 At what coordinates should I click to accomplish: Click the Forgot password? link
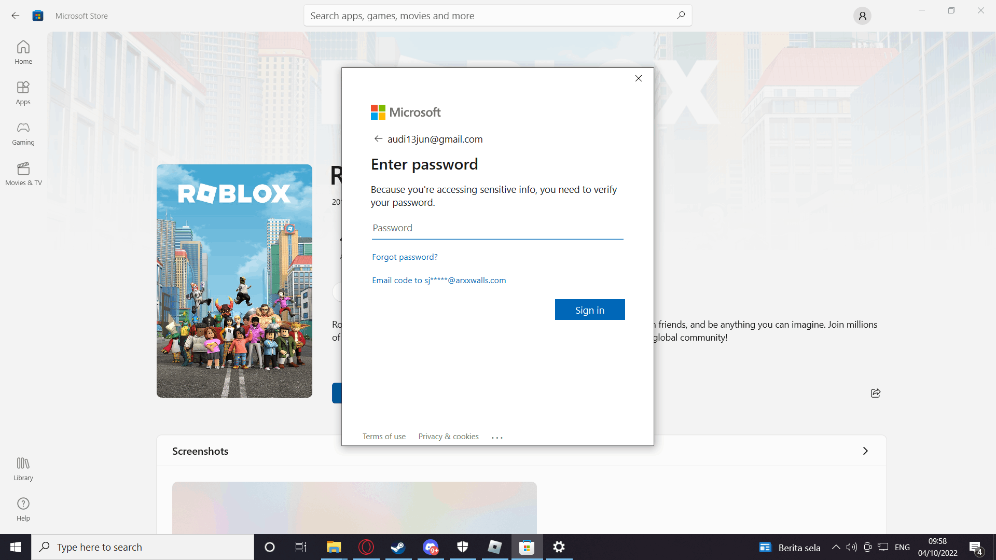(405, 257)
